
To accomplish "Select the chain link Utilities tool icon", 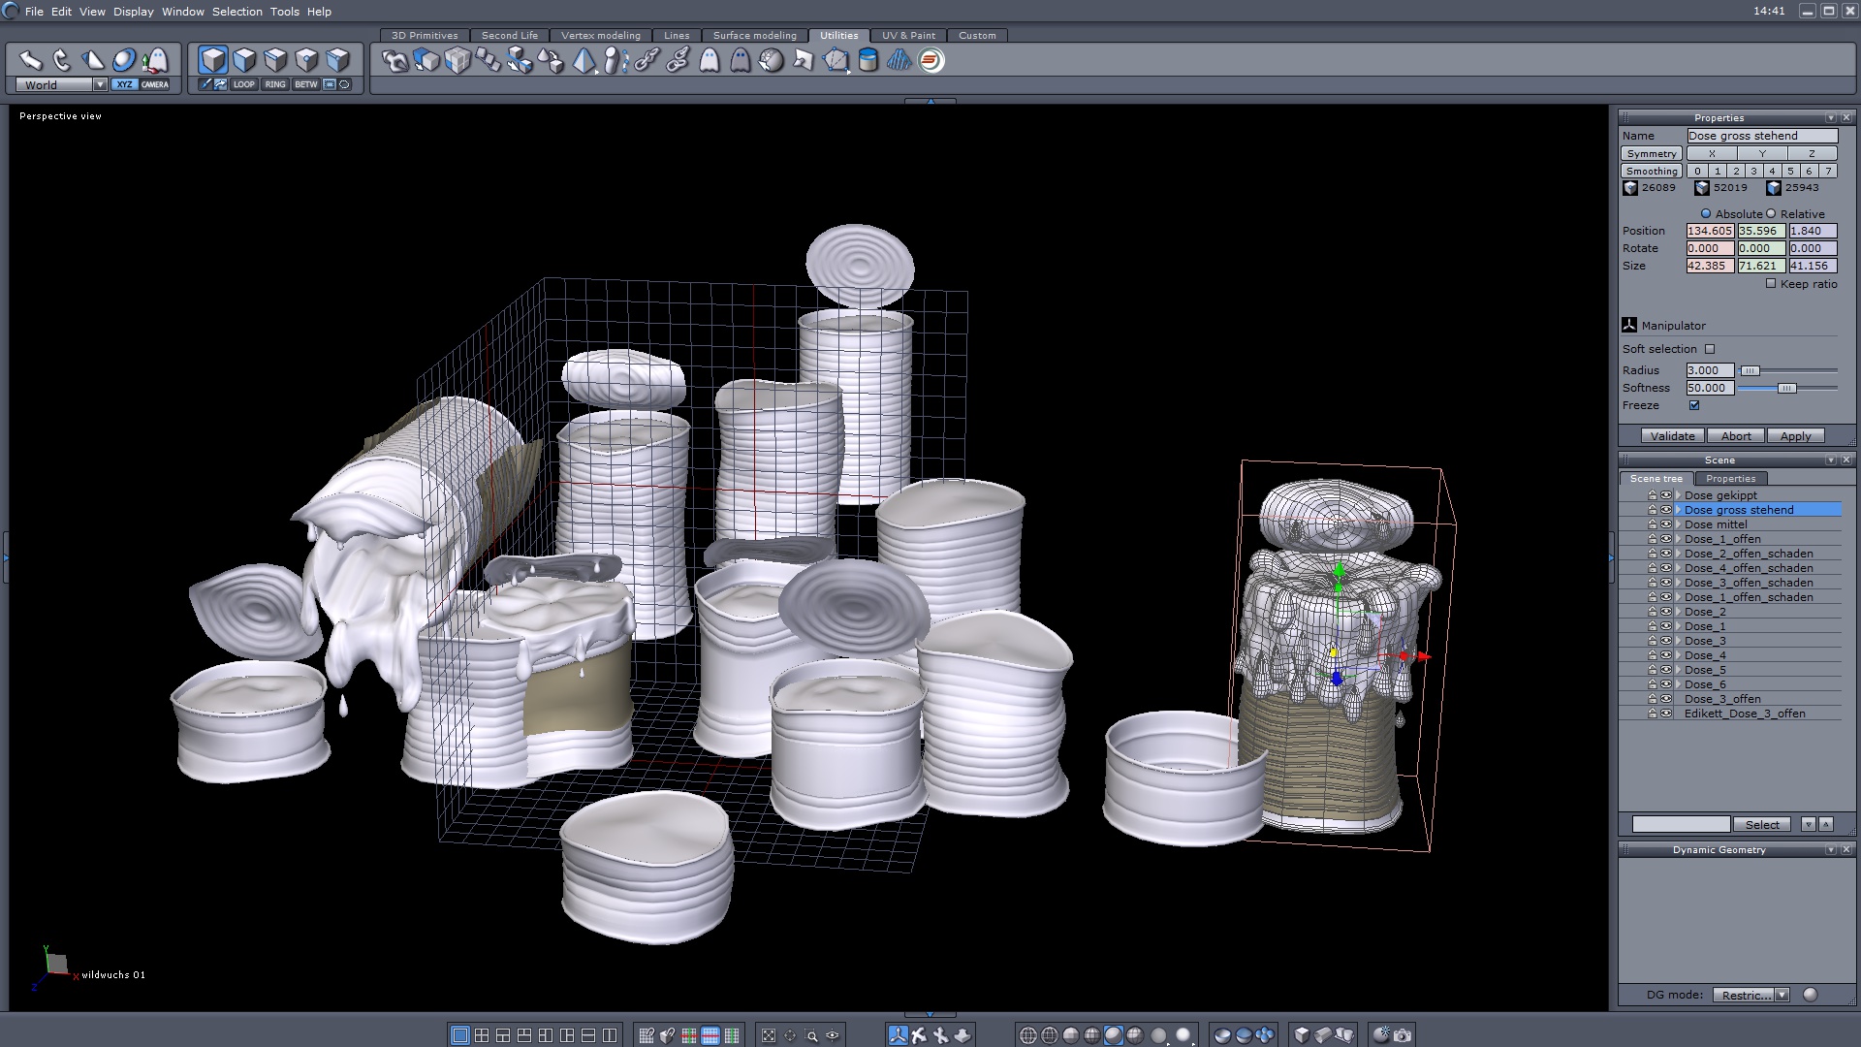I will (647, 60).
